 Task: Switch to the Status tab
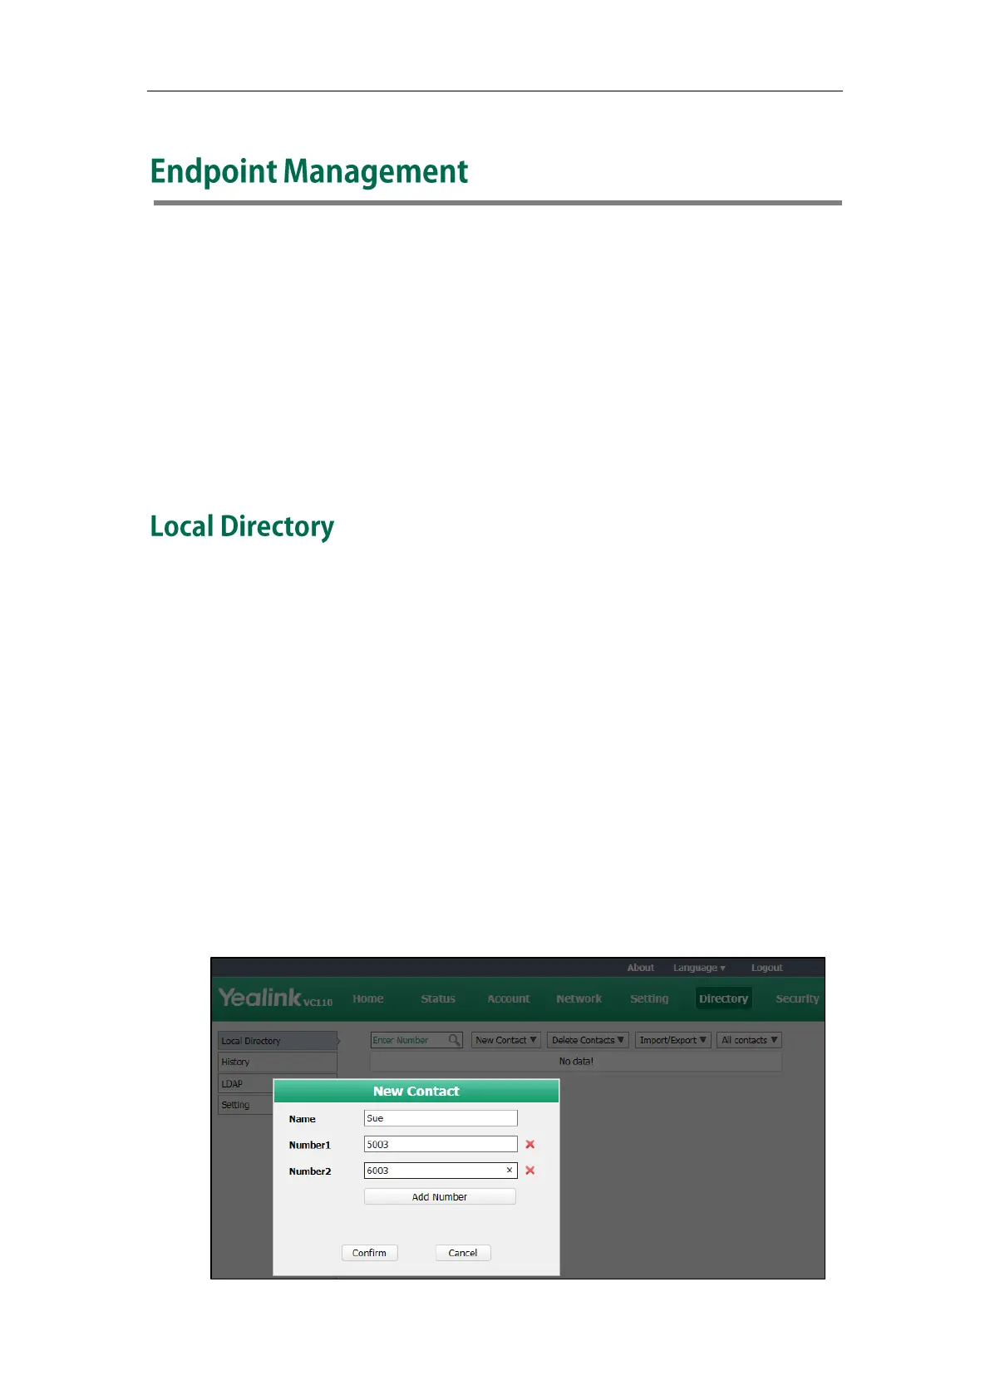click(x=438, y=998)
